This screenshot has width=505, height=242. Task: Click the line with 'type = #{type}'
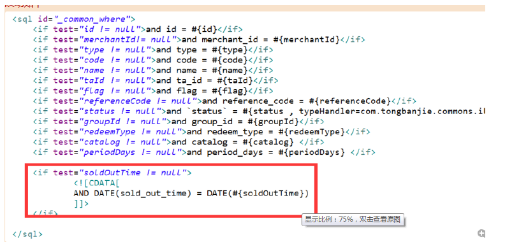point(152,50)
